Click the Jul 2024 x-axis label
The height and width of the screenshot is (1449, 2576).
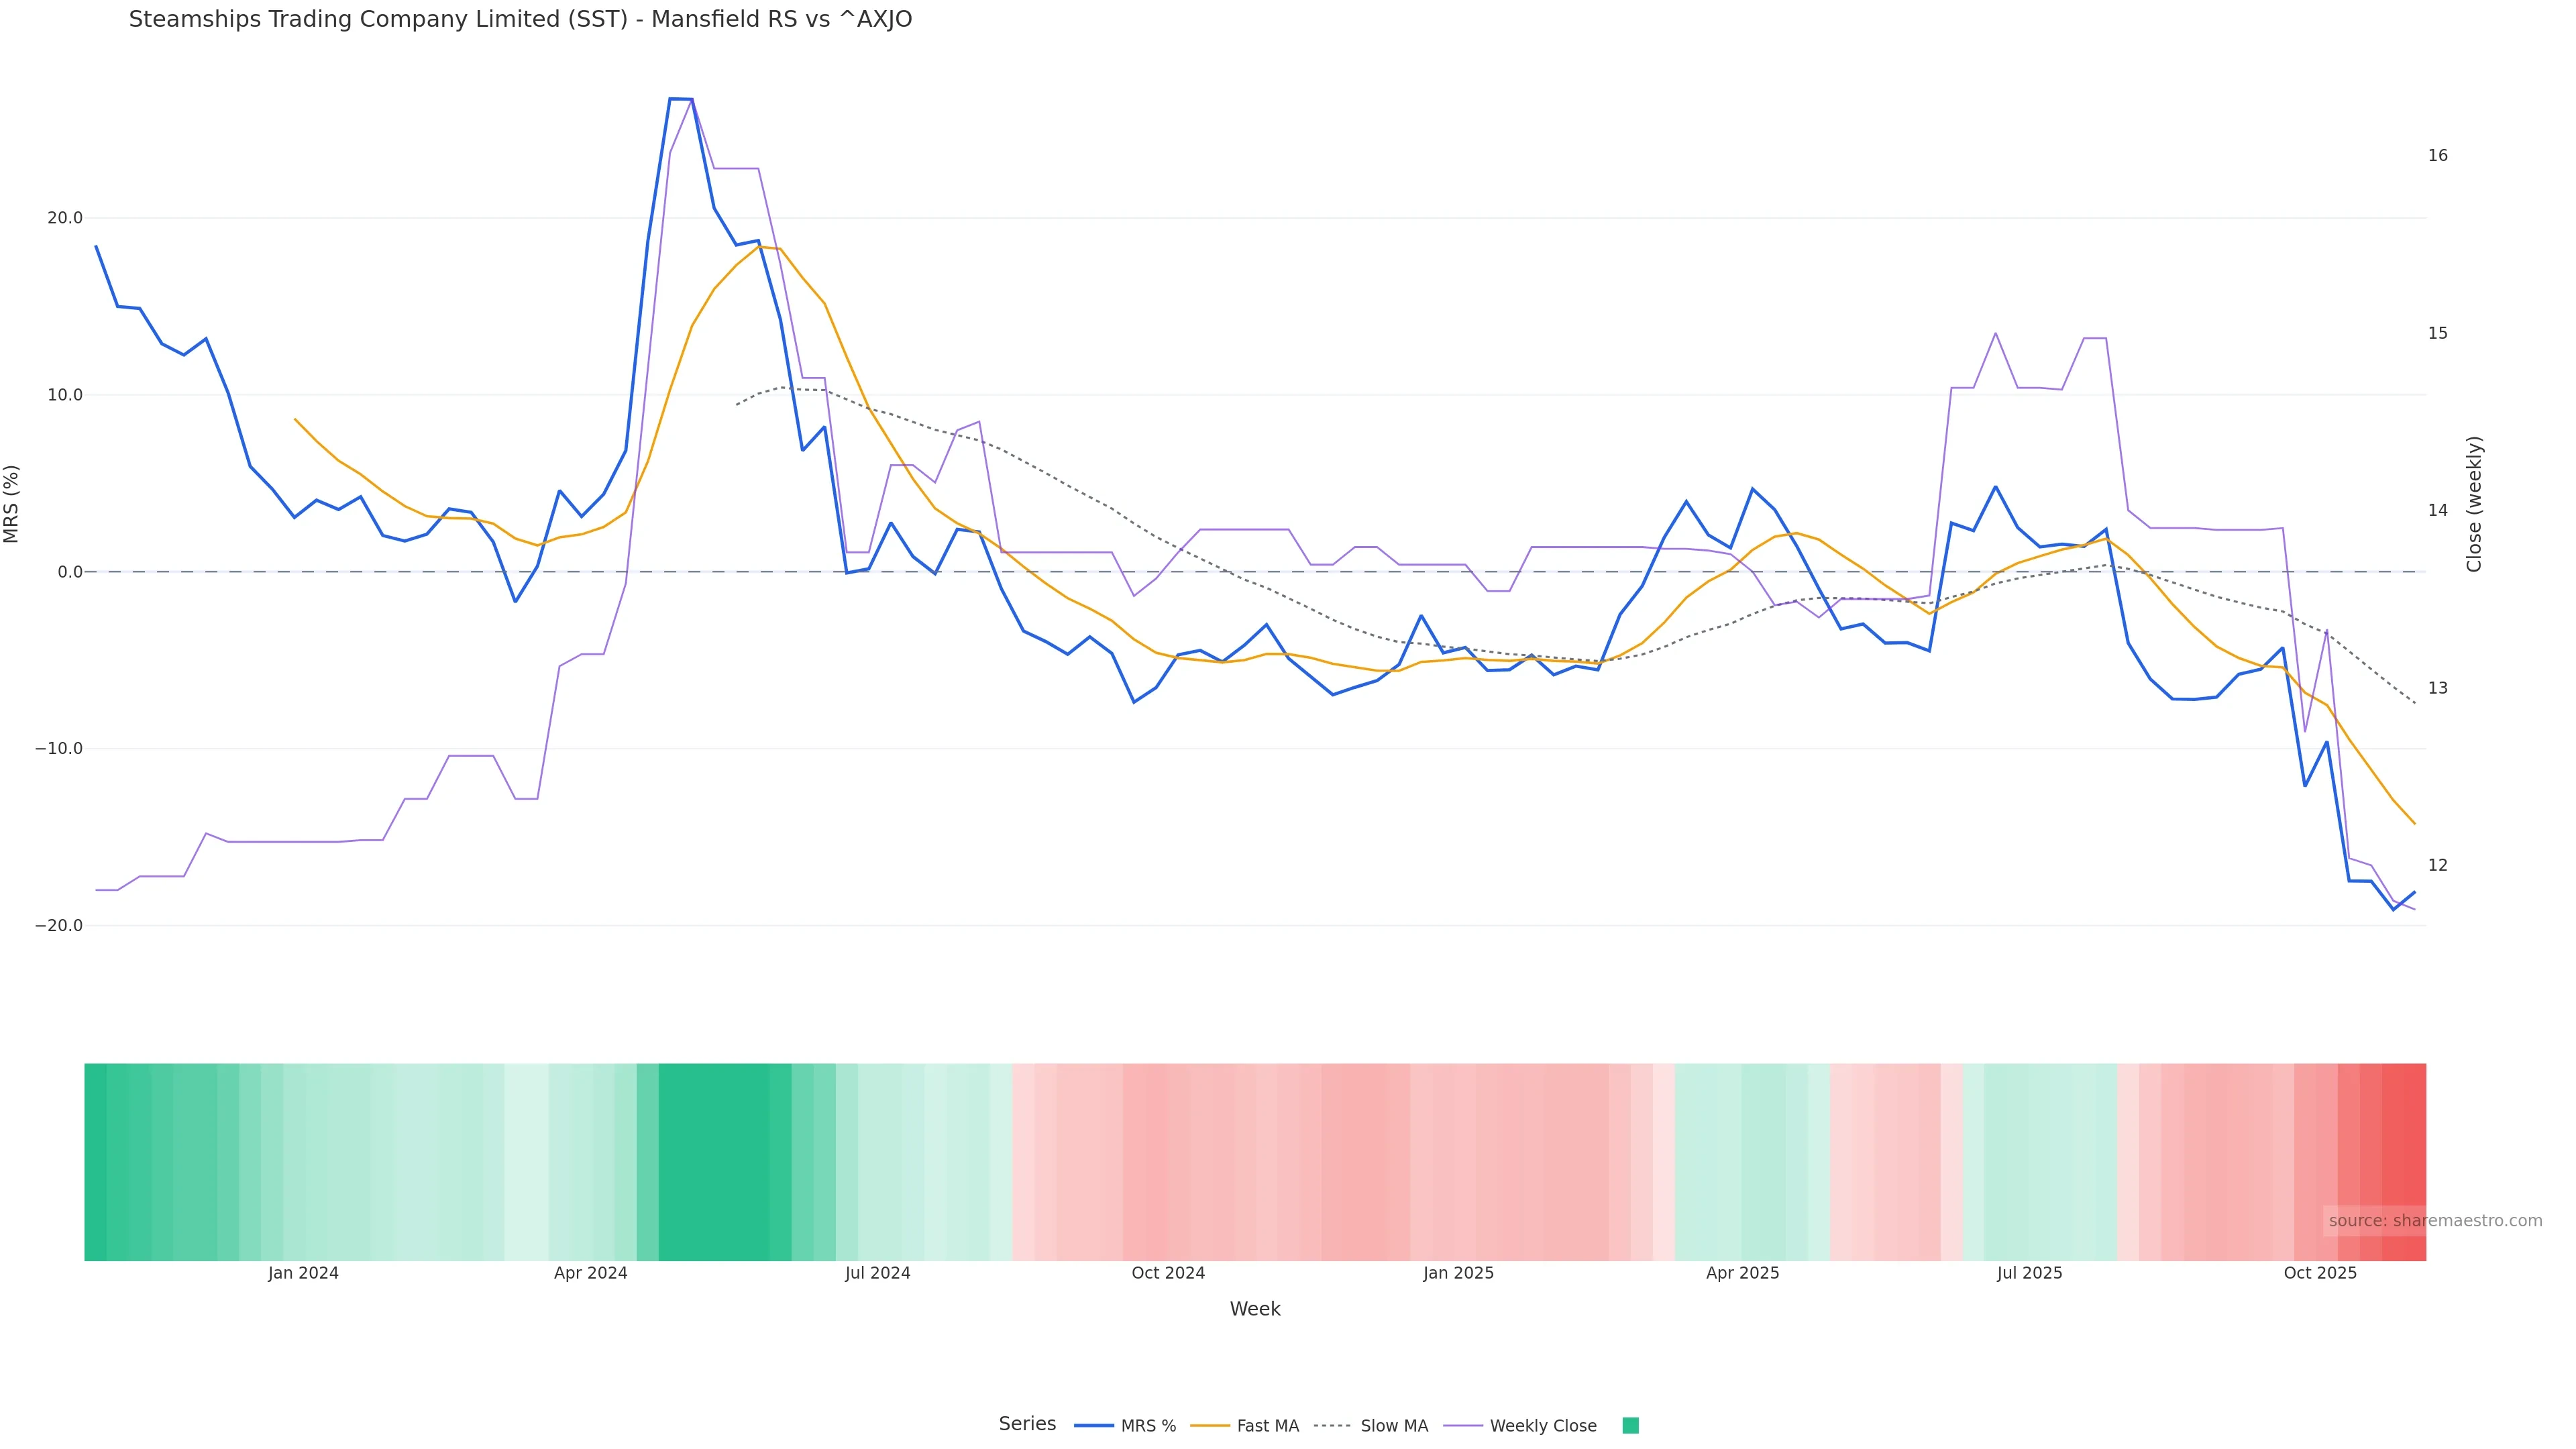877,1273
